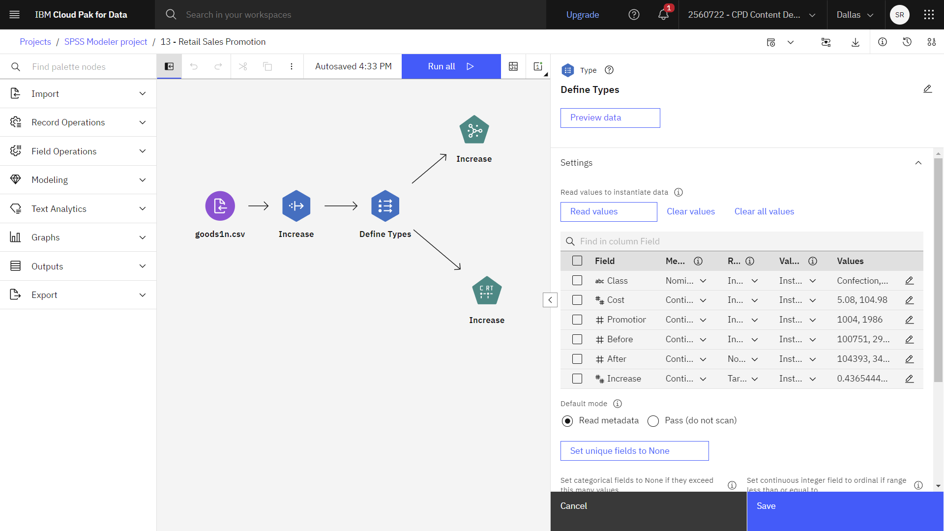
Task: Focus the Find in column Field search
Action: pos(741,241)
